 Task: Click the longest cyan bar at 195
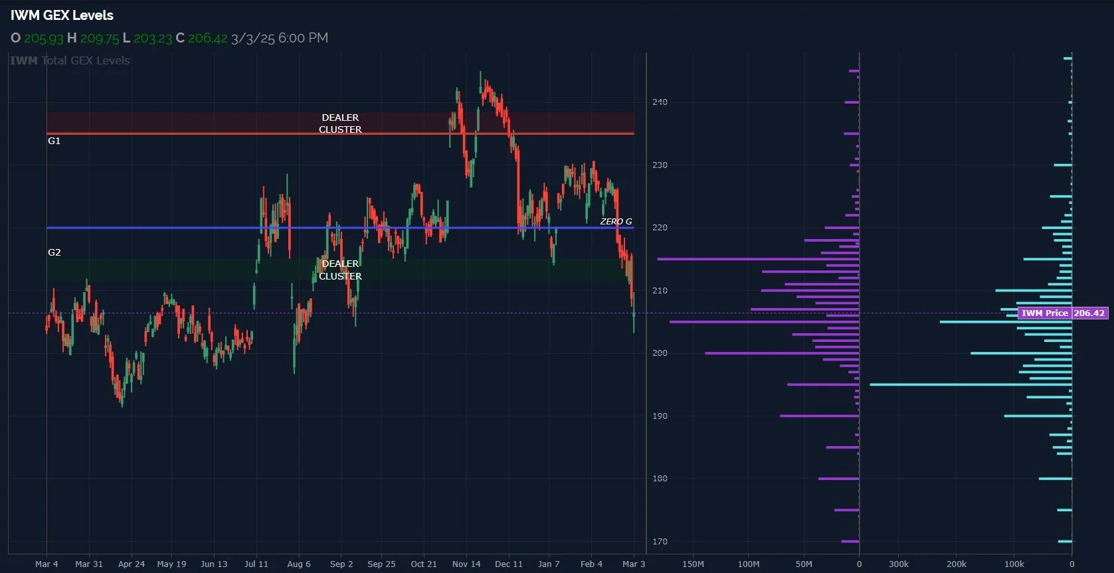tap(971, 384)
